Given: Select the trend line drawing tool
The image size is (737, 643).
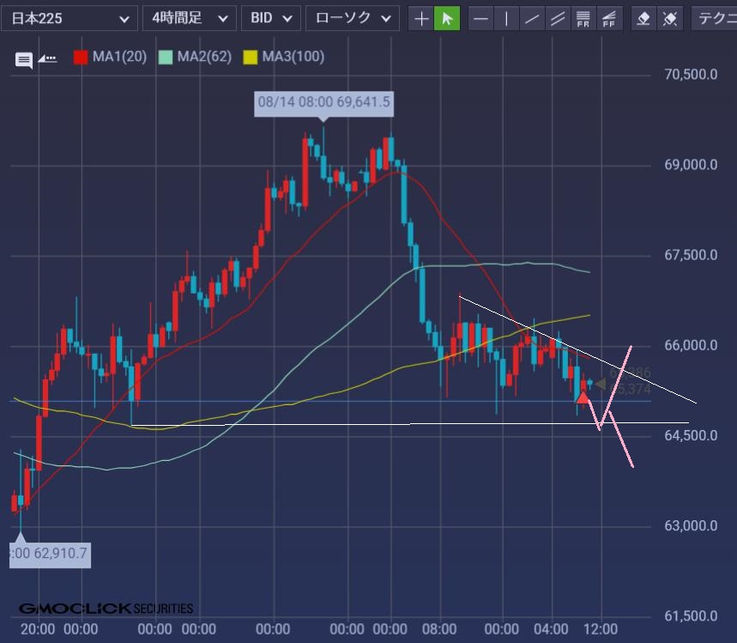Looking at the screenshot, I should tap(532, 19).
